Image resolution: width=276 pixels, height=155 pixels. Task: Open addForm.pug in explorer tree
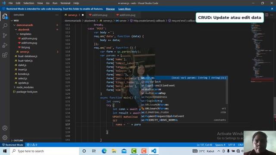29,38
